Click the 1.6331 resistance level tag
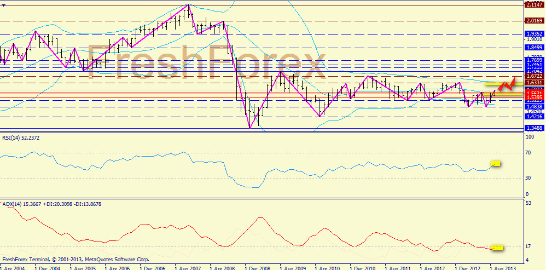Viewport: 546px width, 270px height. [533, 82]
